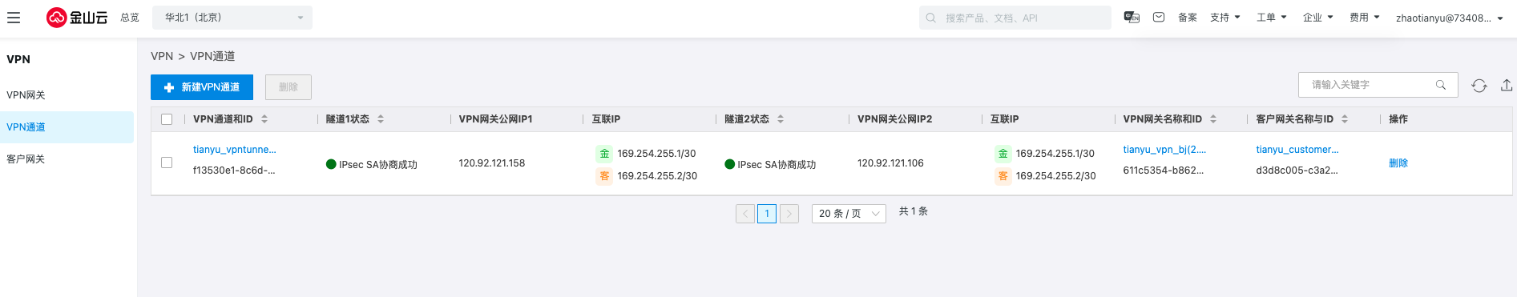Select the tianyu_vpntunnel row checkbox
This screenshot has width=1517, height=297.
pos(167,163)
